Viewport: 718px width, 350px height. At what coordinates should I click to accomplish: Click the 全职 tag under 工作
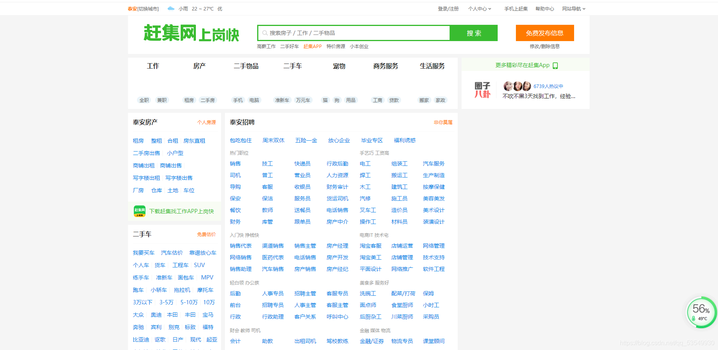pyautogui.click(x=144, y=100)
